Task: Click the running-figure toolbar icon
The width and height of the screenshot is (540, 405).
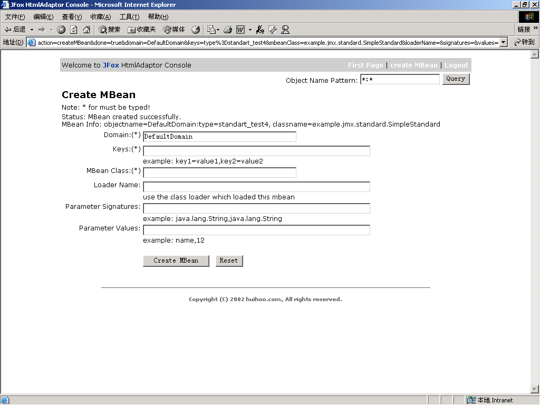Action: [x=260, y=30]
